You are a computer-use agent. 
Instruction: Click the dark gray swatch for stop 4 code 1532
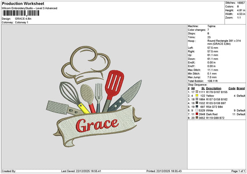pyautogui.click(x=197, y=103)
